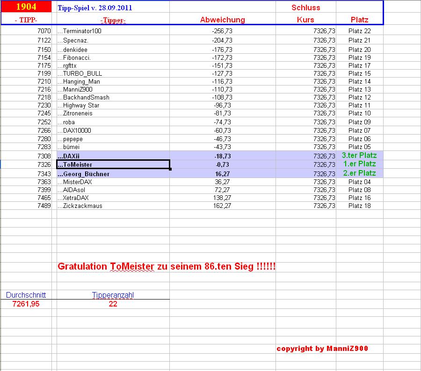Click deviation value -176,73
The height and width of the screenshot is (371, 421).
coord(222,50)
